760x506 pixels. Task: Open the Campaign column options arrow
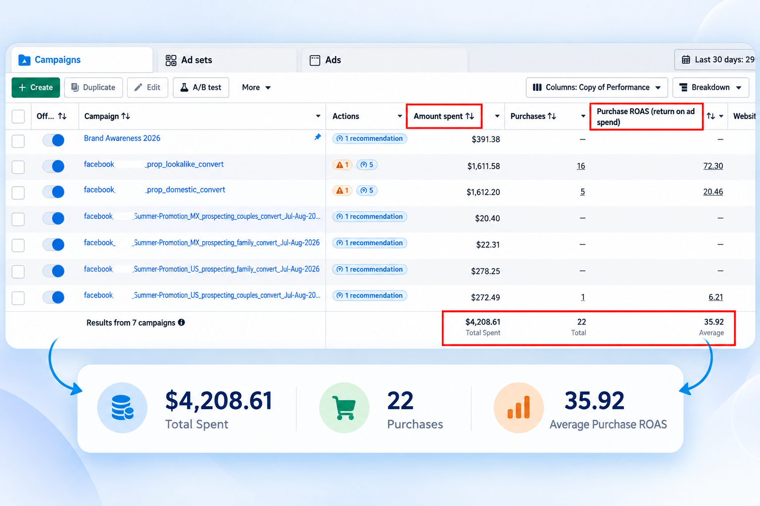pos(318,116)
